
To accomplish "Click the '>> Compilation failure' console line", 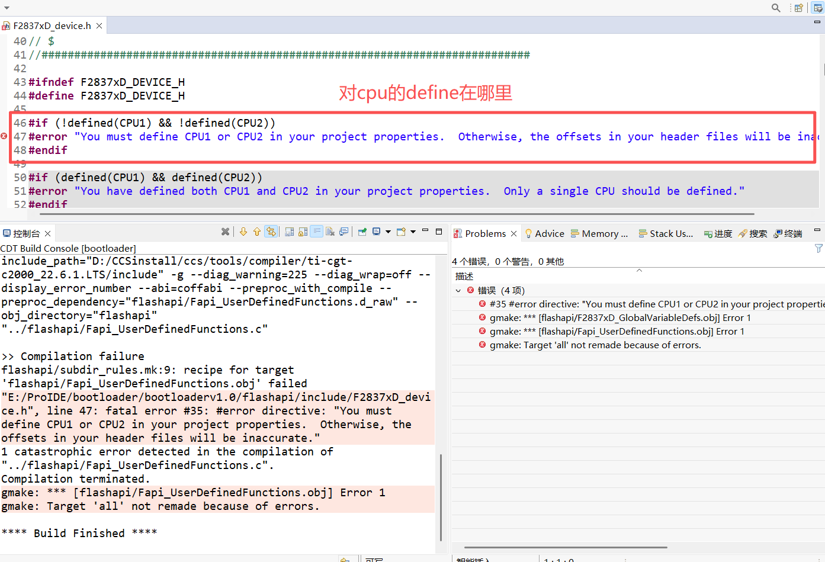I will pyautogui.click(x=73, y=357).
